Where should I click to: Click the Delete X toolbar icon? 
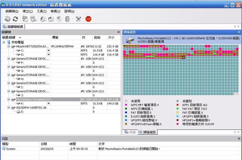(78, 19)
